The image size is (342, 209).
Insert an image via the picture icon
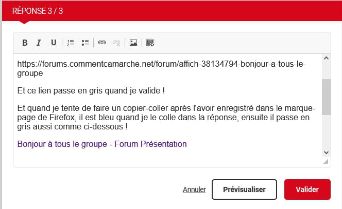click(133, 43)
